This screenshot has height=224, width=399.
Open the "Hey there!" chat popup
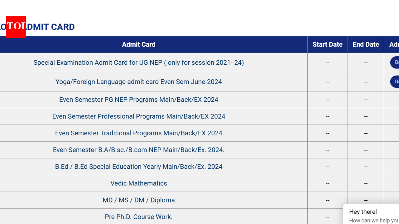(x=363, y=212)
